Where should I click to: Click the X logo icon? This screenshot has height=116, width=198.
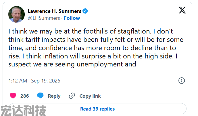[x=182, y=10]
